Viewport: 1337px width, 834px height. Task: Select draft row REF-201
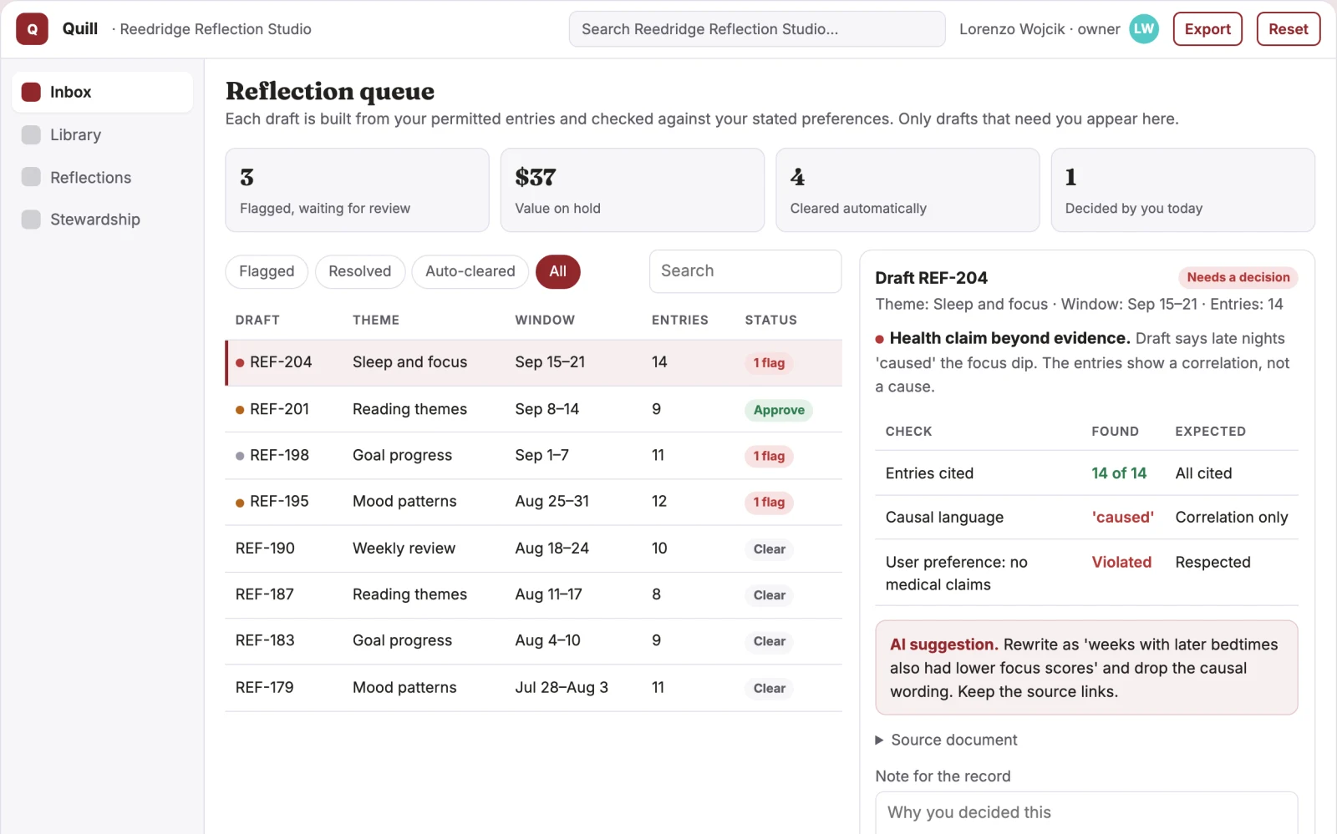(533, 409)
